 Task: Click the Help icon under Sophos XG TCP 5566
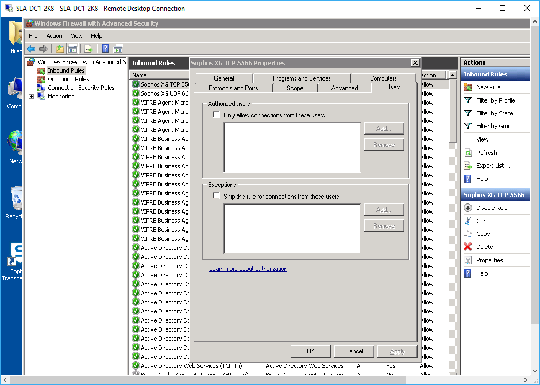point(468,273)
